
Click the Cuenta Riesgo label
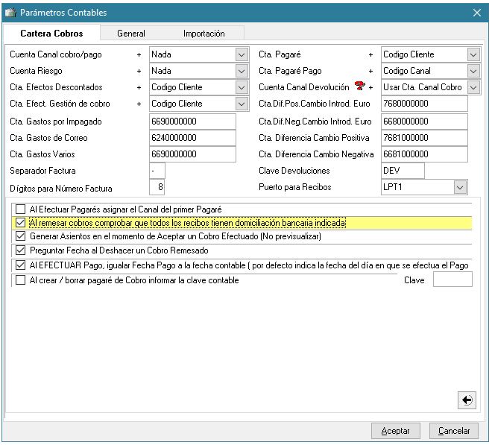pyautogui.click(x=36, y=71)
